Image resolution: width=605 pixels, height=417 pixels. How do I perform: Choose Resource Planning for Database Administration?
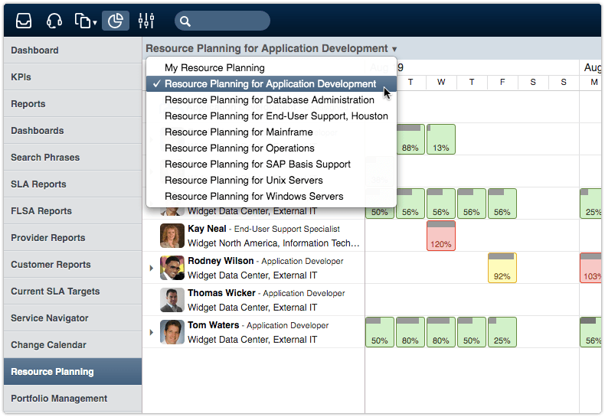(269, 100)
